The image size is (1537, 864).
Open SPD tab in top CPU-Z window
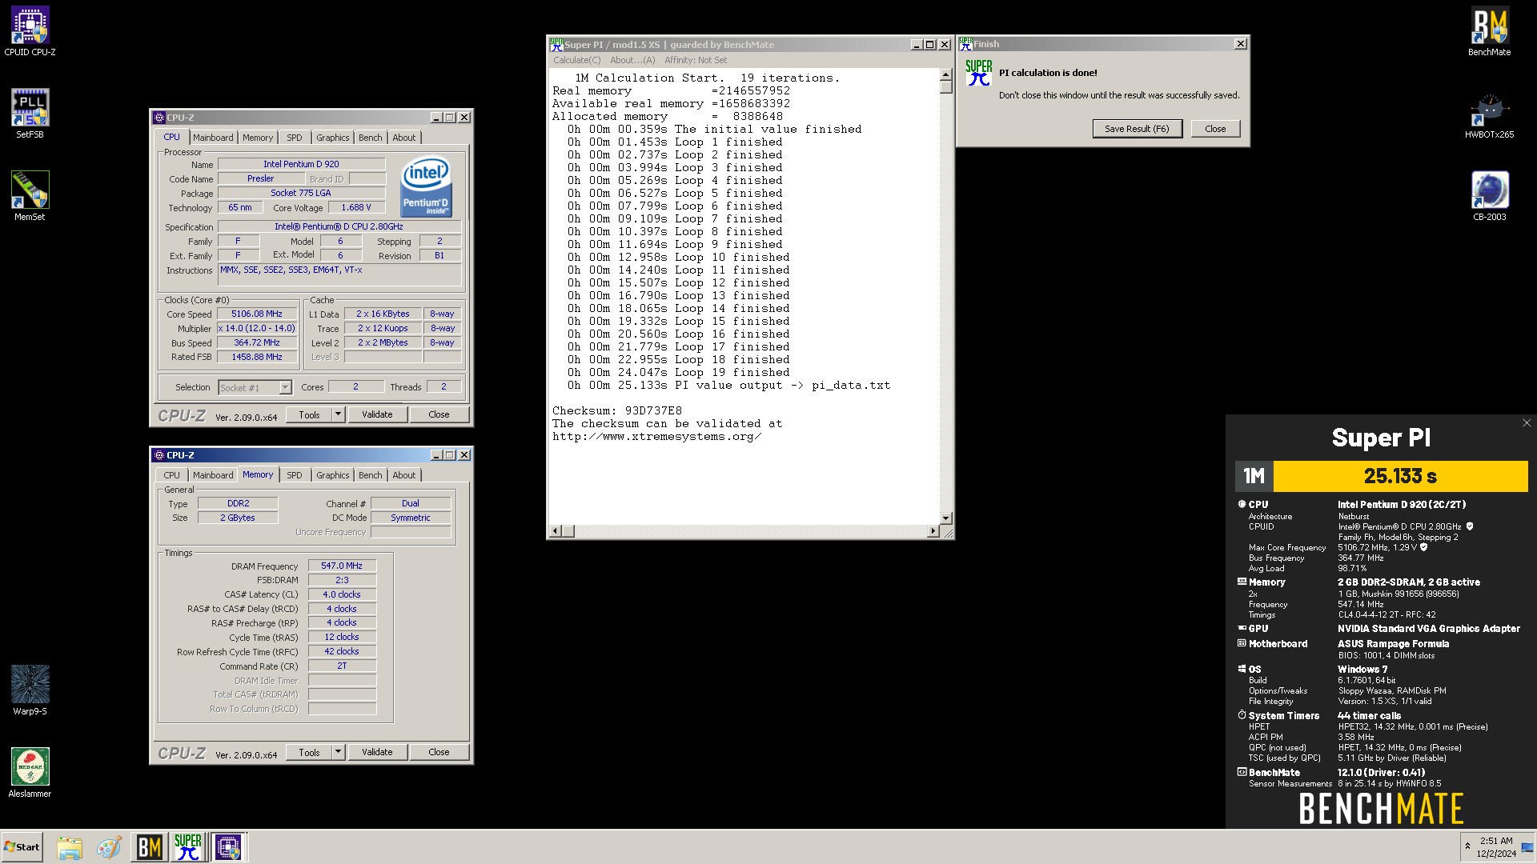tap(295, 138)
